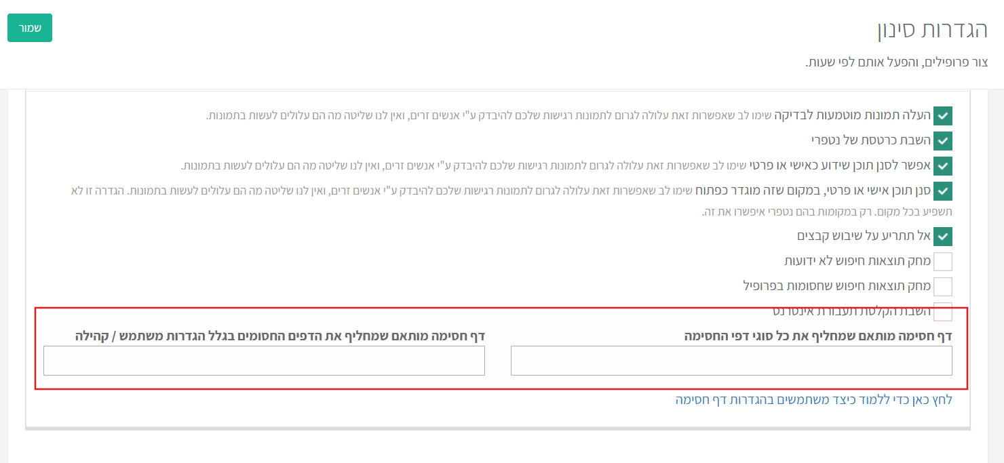Enable 'מחק תוצאות חיפוש לא ידועות' checkbox
The height and width of the screenshot is (463, 1004).
tap(943, 261)
